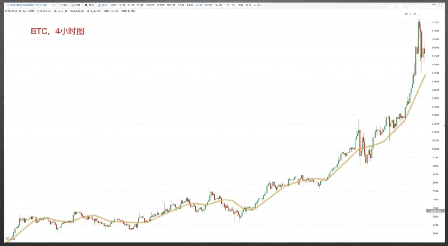Viewport: 448px width, 246px height.
Task: Enter fullscreen with the expand icon
Action: [x=440, y=5]
